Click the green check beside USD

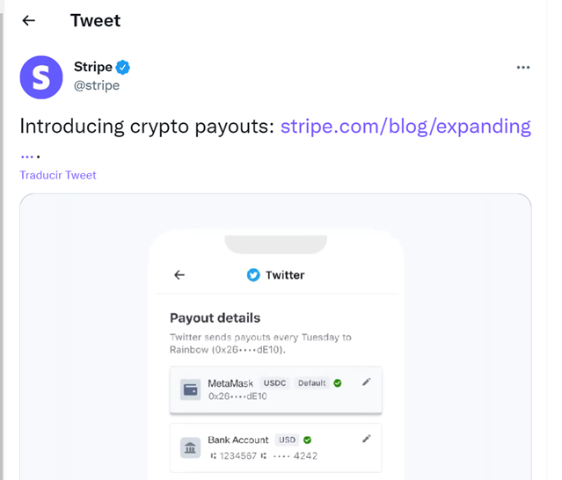click(308, 440)
